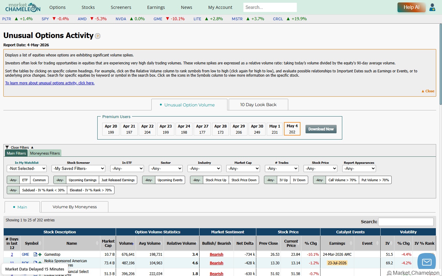This screenshot has width=442, height=276.
Task: Sort by Current Price column header
Action: click(x=291, y=243)
